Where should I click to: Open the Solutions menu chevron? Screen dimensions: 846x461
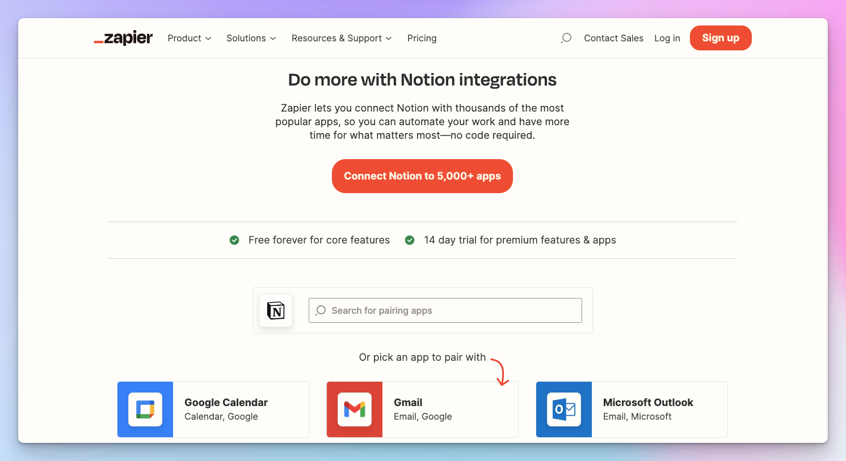click(251, 38)
